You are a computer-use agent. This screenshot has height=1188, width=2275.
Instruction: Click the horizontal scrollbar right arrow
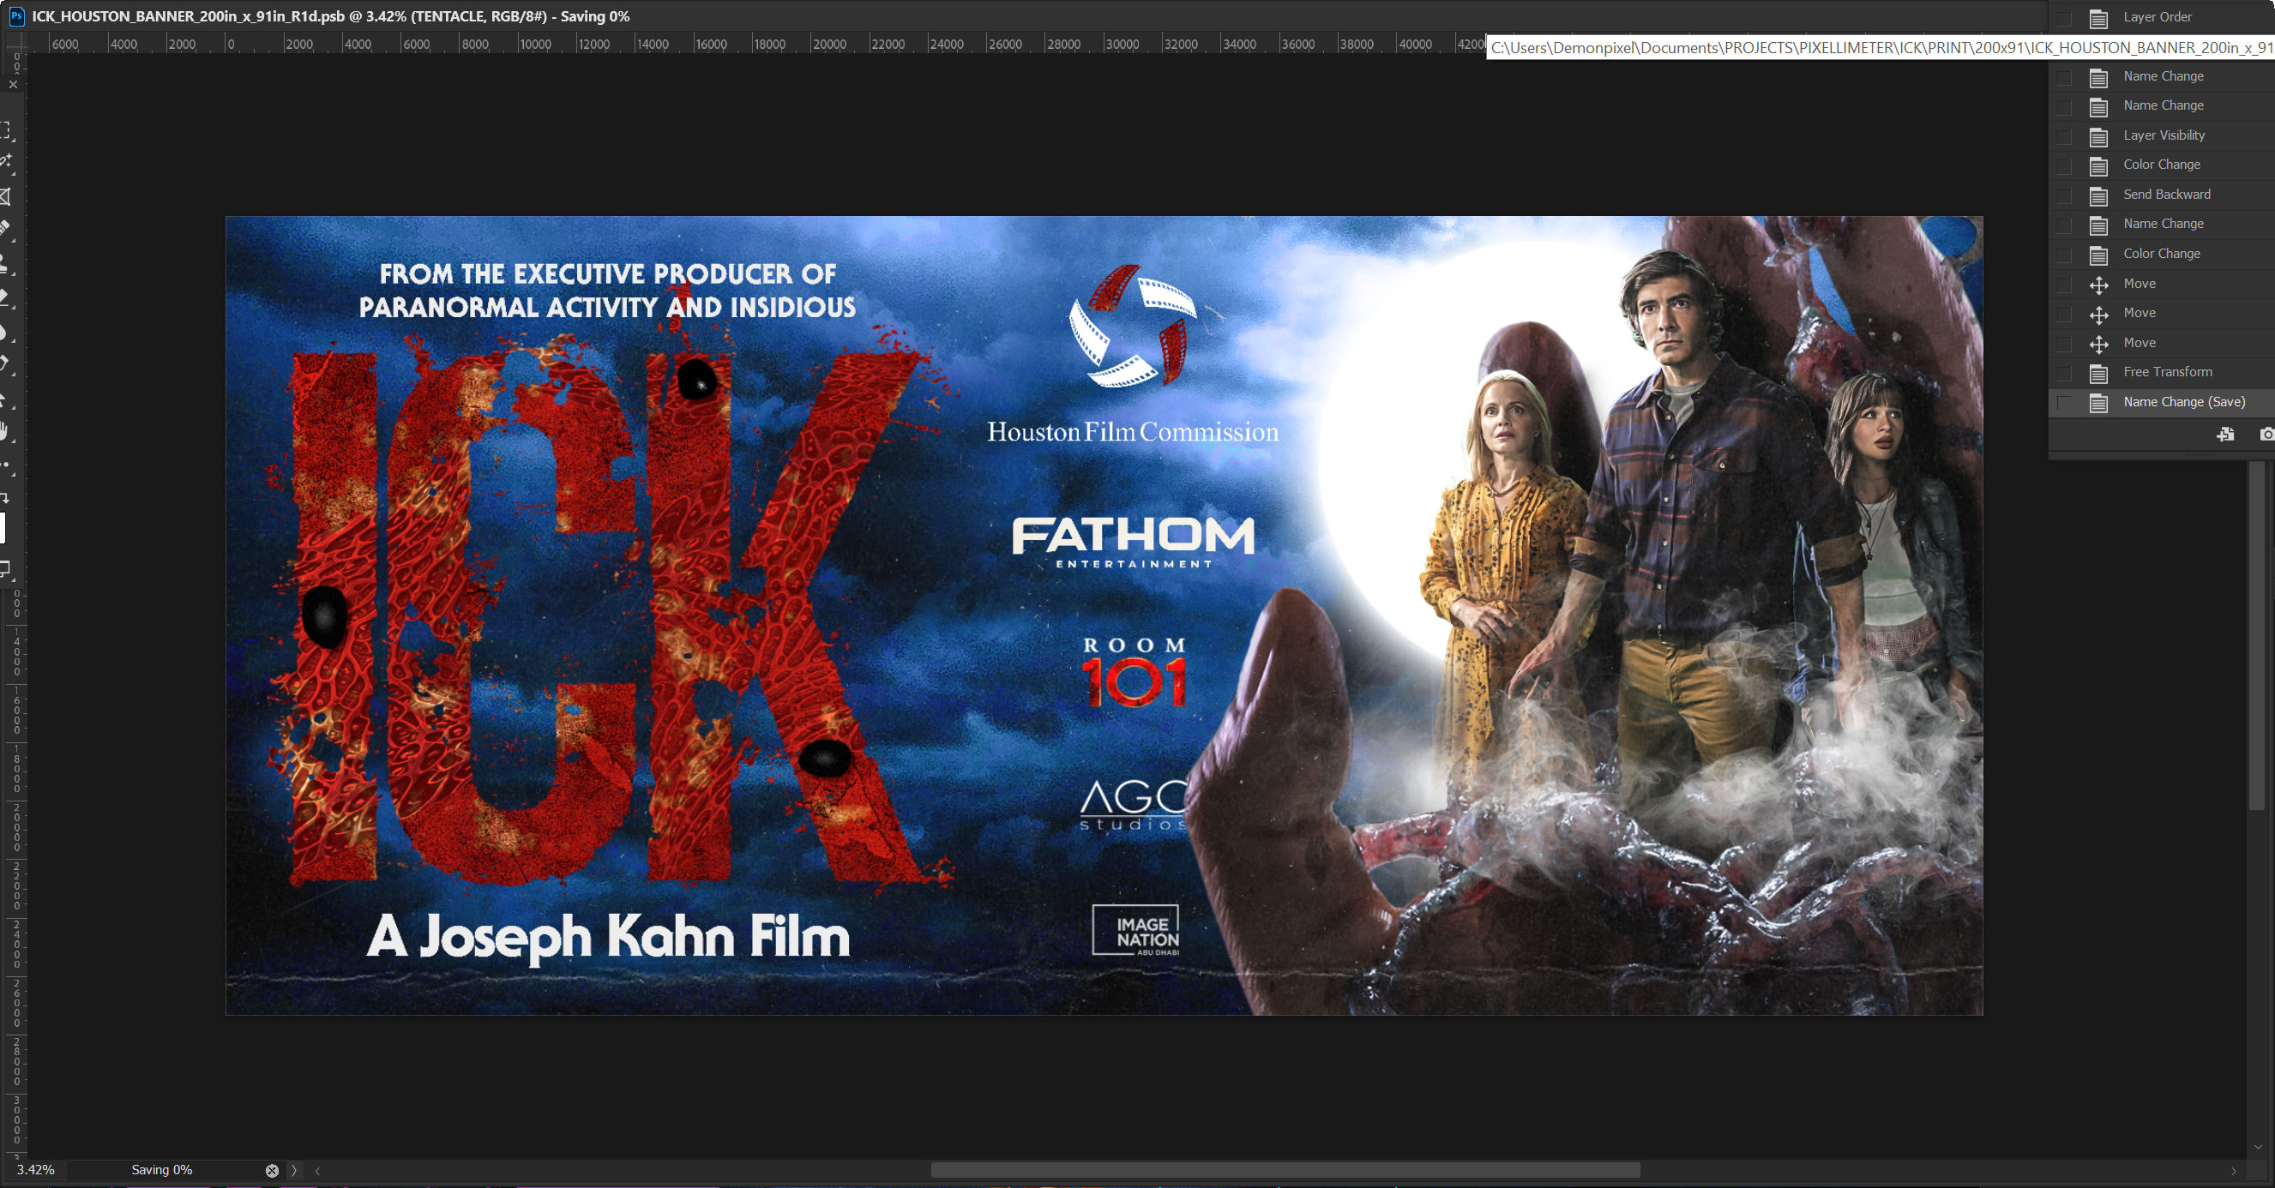click(x=2234, y=1170)
